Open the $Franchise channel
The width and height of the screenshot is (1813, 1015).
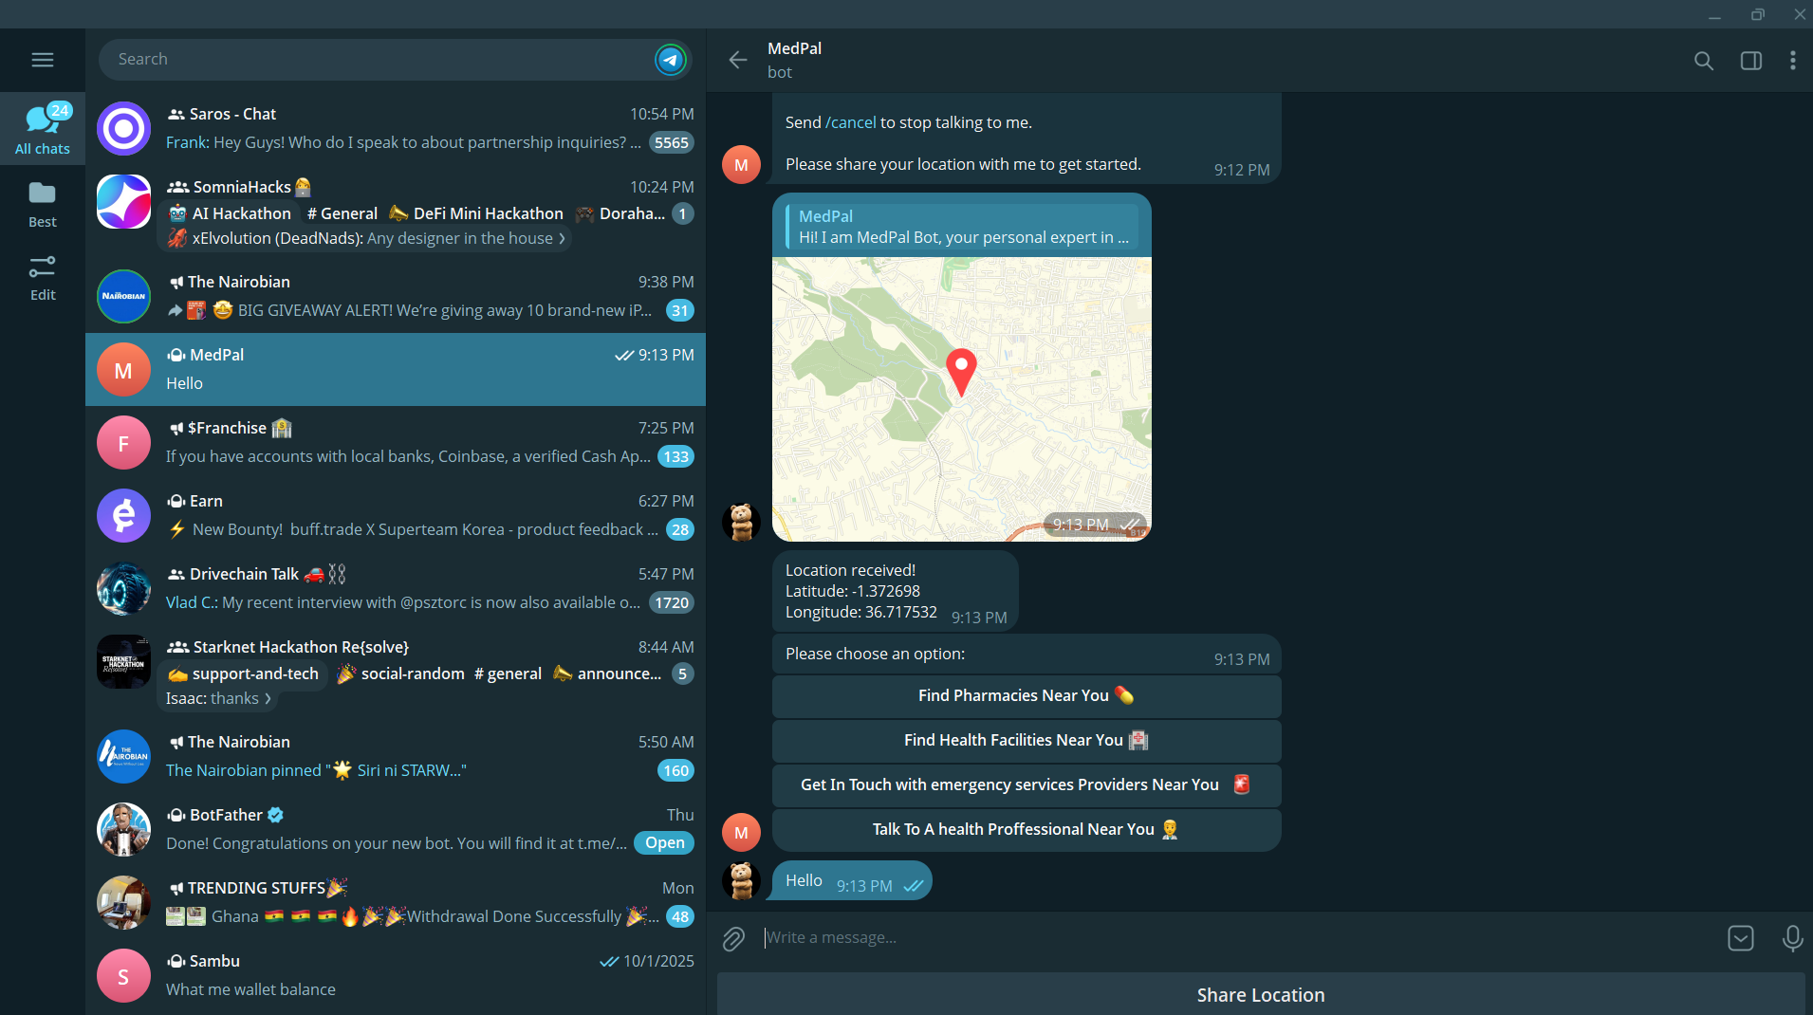point(396,442)
